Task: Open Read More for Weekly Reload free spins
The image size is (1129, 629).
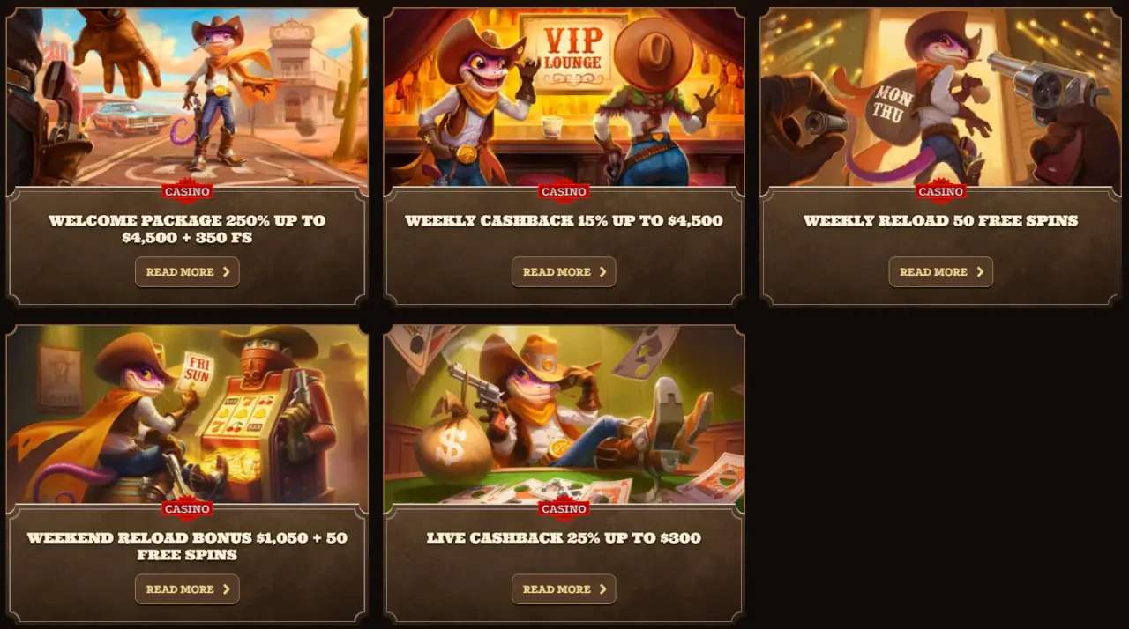Action: click(x=940, y=272)
